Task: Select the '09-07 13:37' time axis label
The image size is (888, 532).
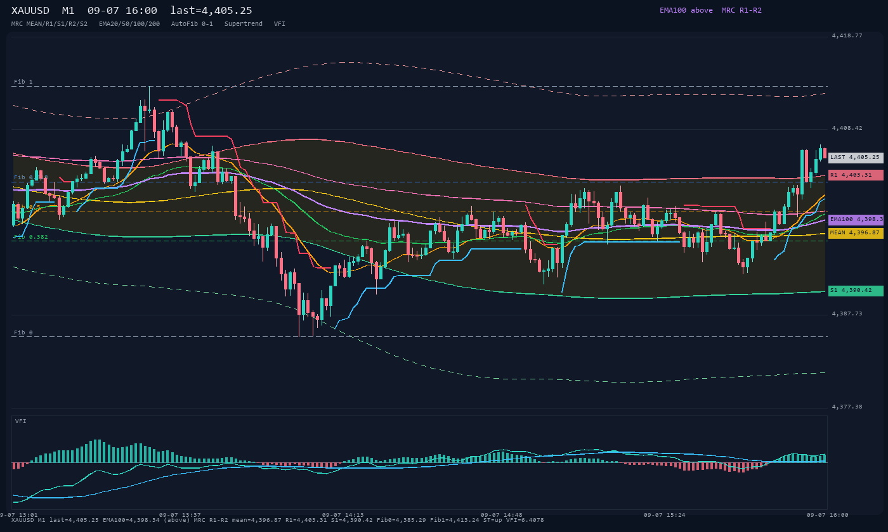Action: (180, 515)
